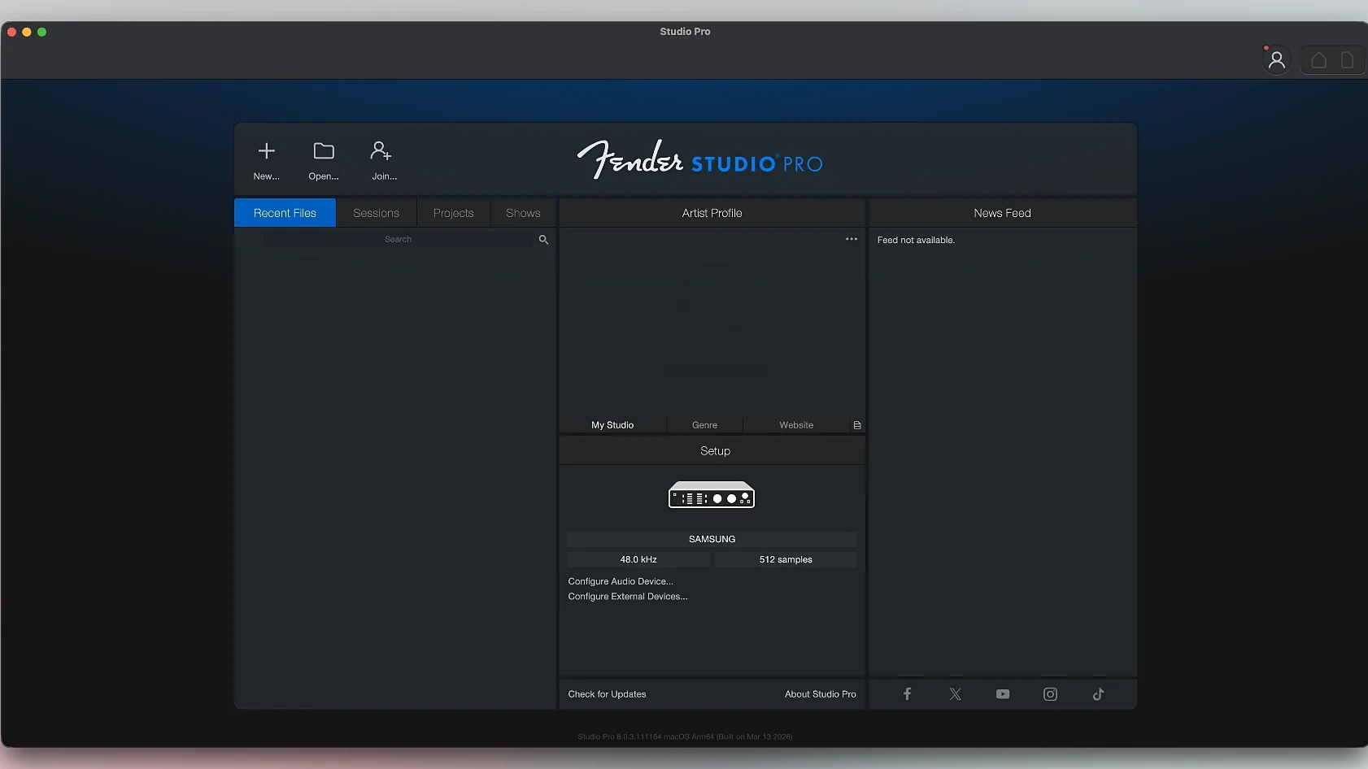The height and width of the screenshot is (769, 1368).
Task: Open the TikTok social link
Action: point(1098,694)
